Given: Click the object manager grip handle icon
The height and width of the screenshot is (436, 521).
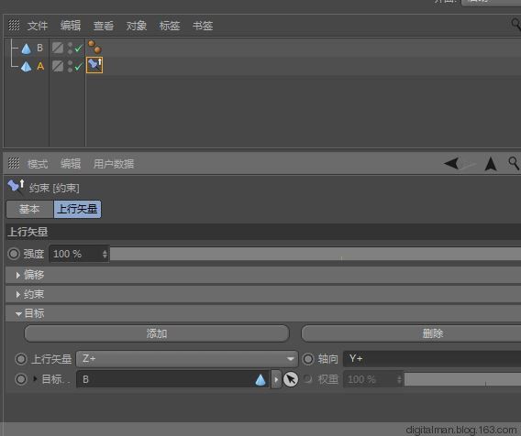Looking at the screenshot, I should coord(14,25).
